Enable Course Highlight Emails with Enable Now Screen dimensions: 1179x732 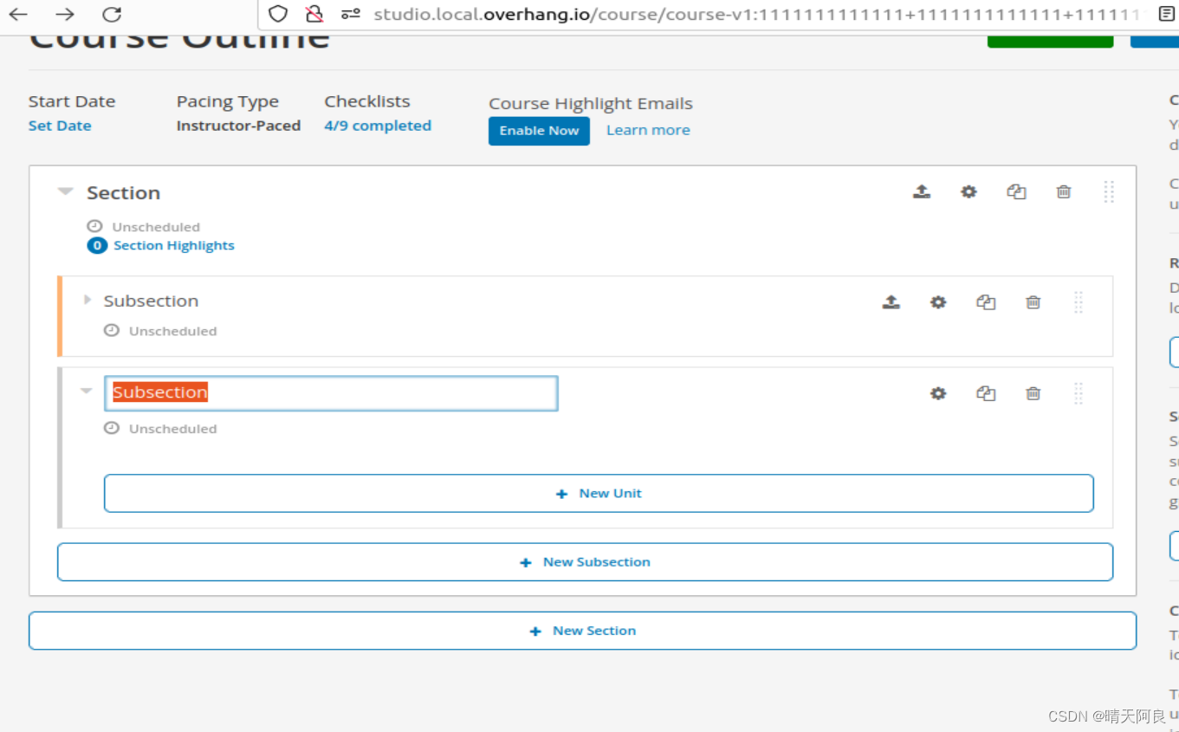pyautogui.click(x=539, y=131)
